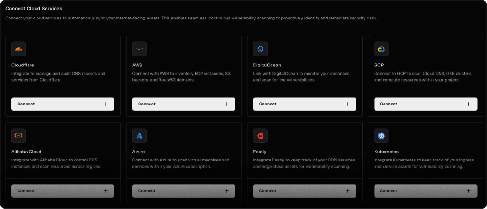The width and height of the screenshot is (487, 209).
Task: Click the Connect Cloud Services heading
Action: (34, 9)
